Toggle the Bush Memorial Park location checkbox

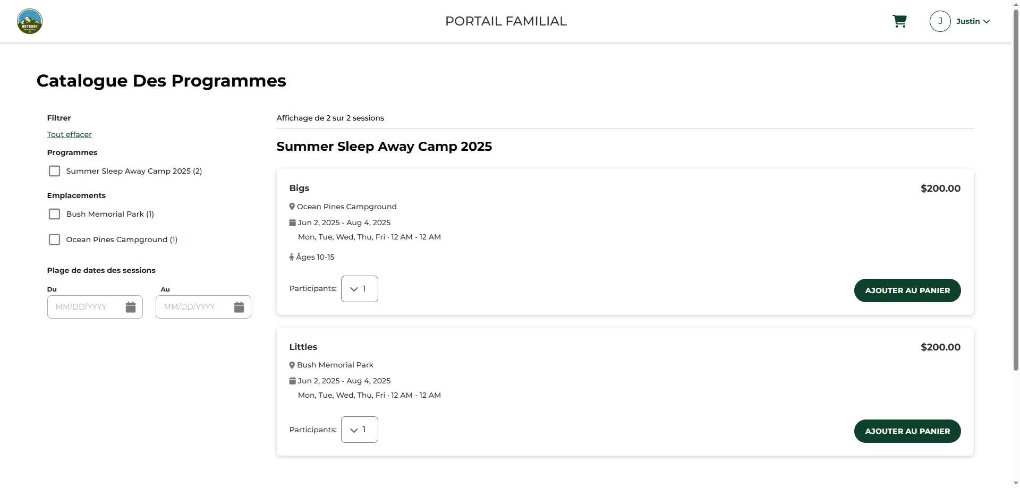54,214
